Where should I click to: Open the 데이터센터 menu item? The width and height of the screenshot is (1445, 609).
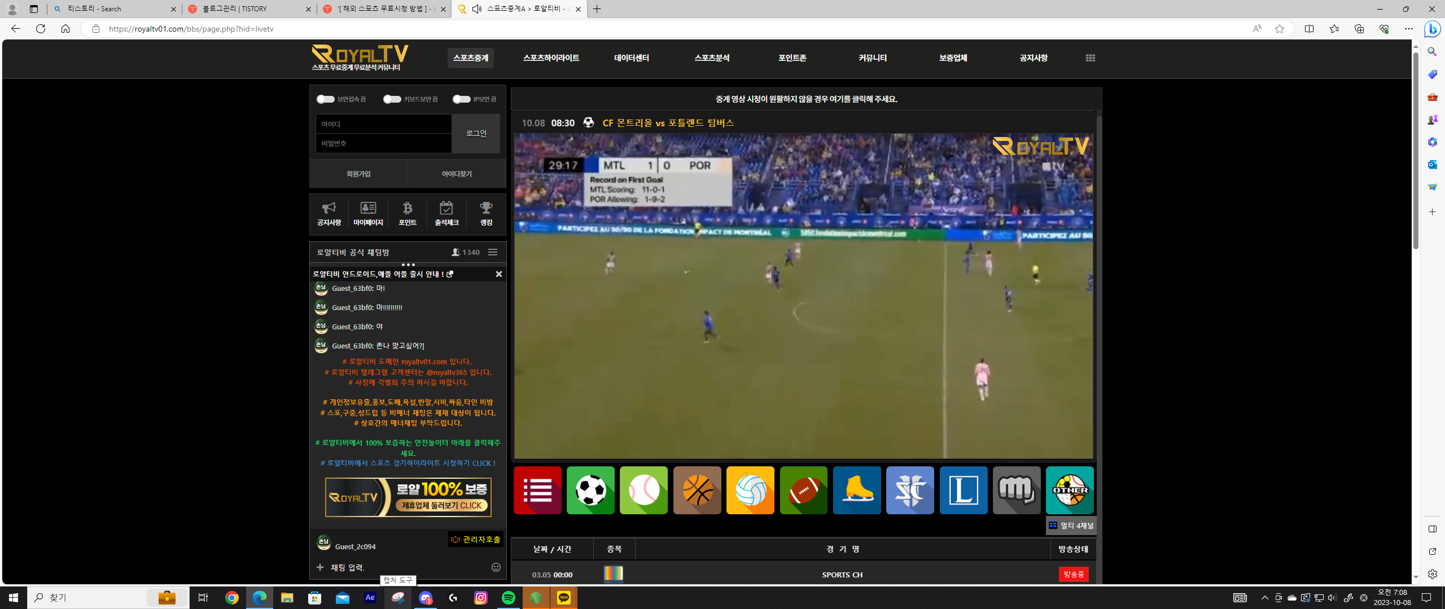point(631,58)
